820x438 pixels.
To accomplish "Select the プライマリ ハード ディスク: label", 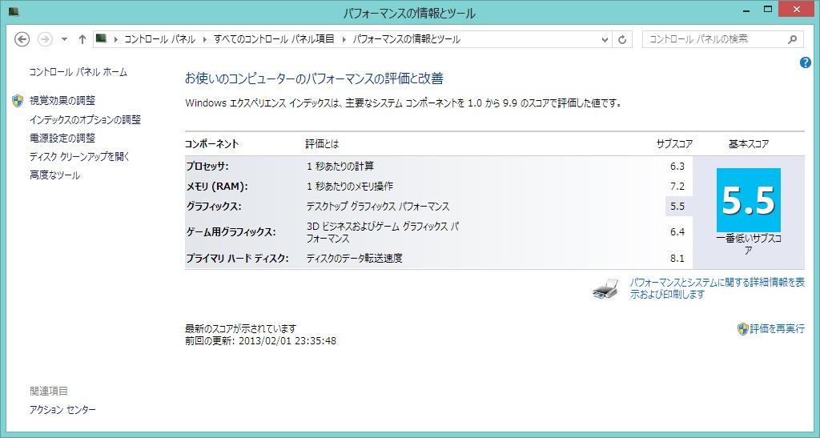I will click(x=237, y=258).
